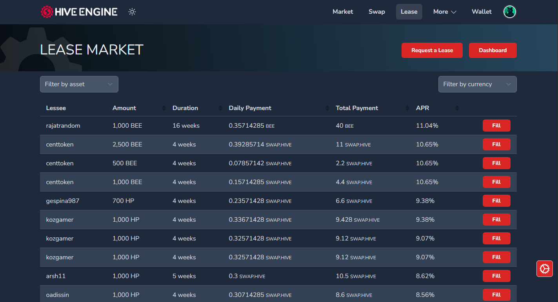558x302 pixels.
Task: Open the Wallet page
Action: 482,12
